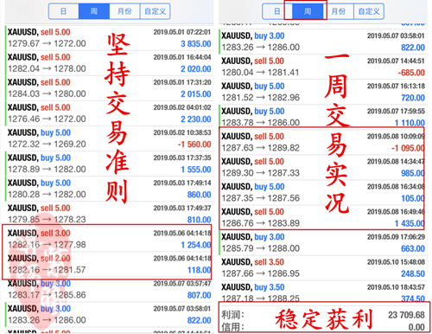
Task: Open 自定义 tab in right panel
Action: tap(369, 11)
